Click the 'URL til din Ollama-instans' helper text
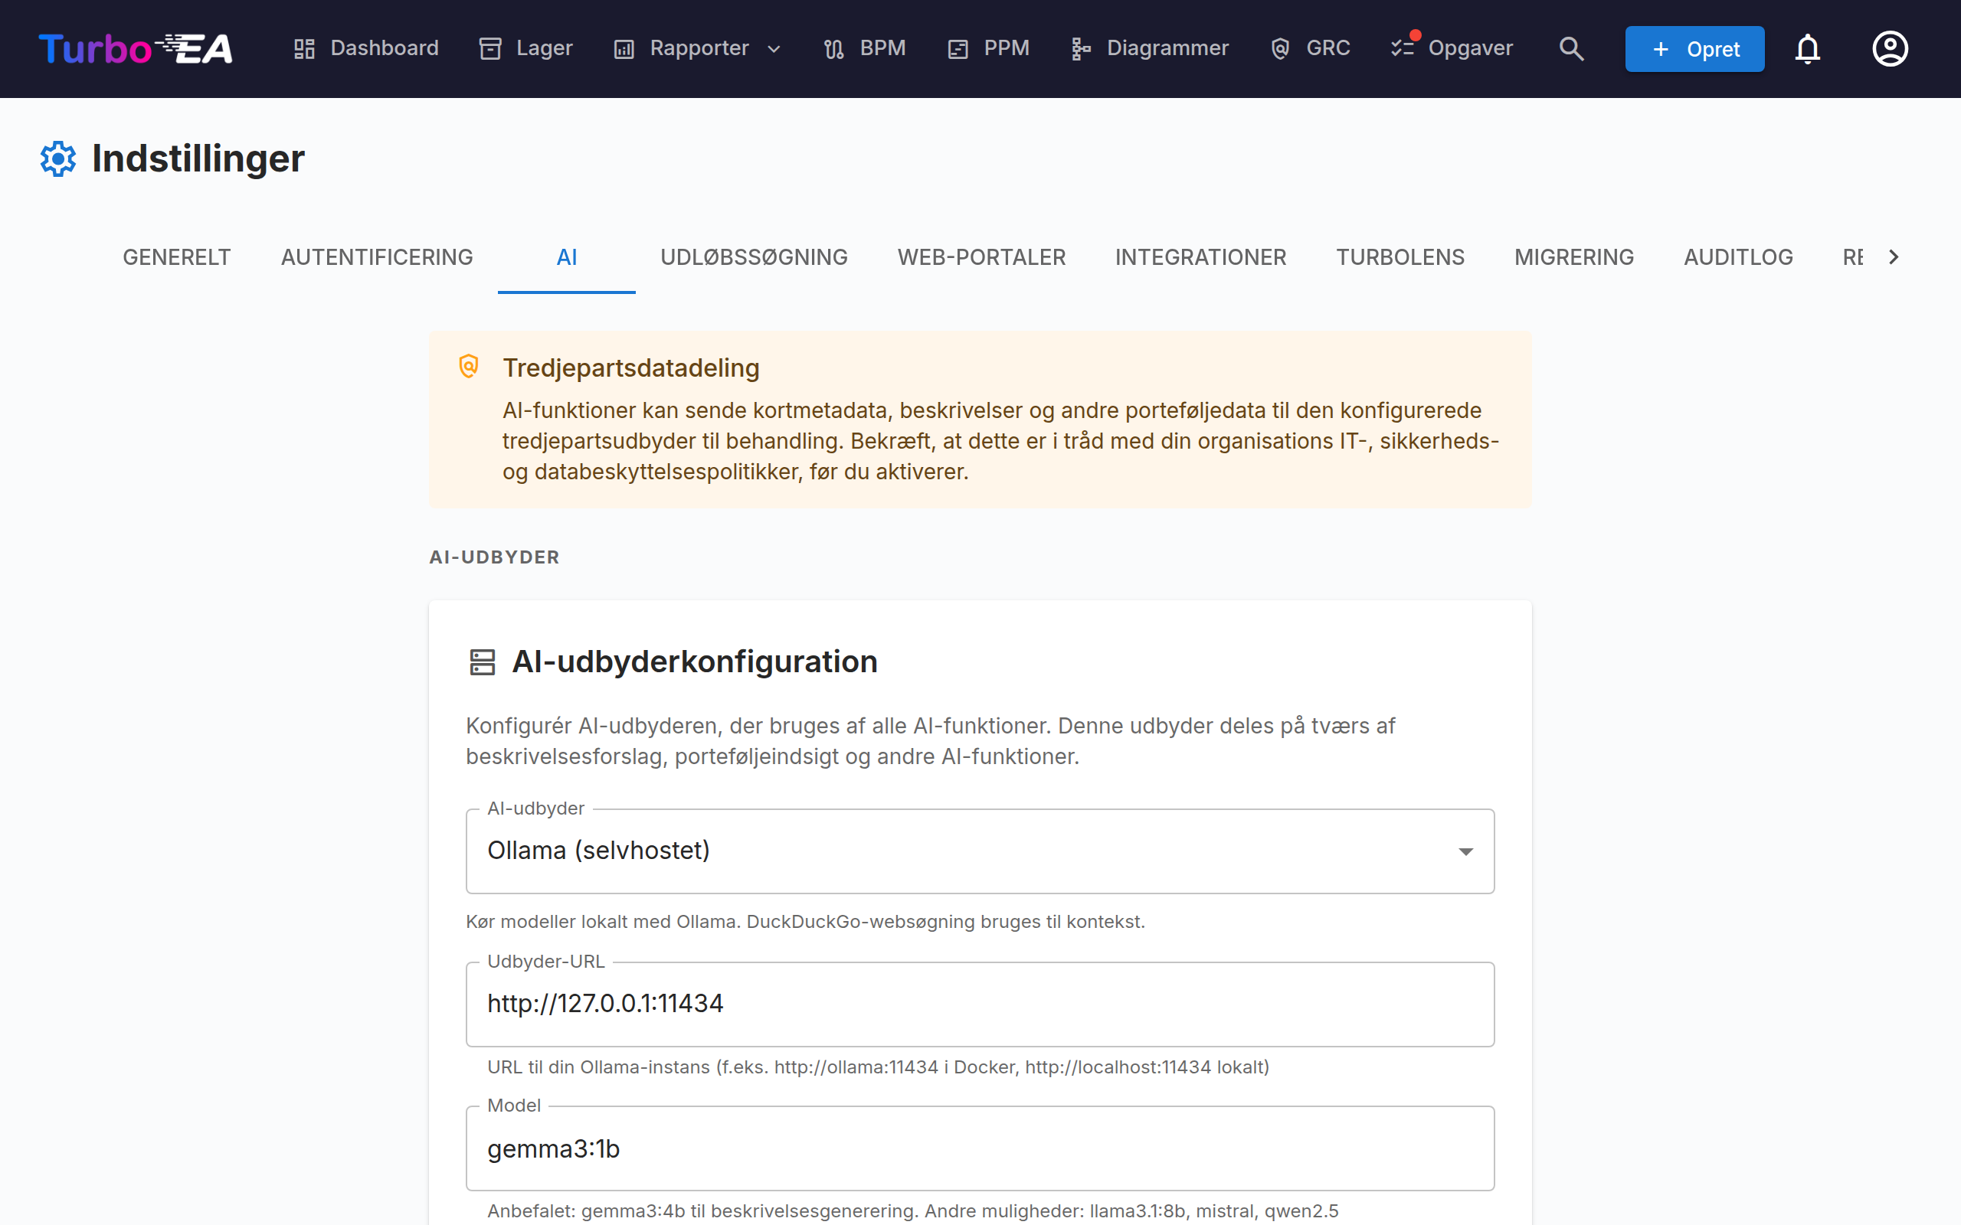The width and height of the screenshot is (1961, 1225). click(879, 1067)
